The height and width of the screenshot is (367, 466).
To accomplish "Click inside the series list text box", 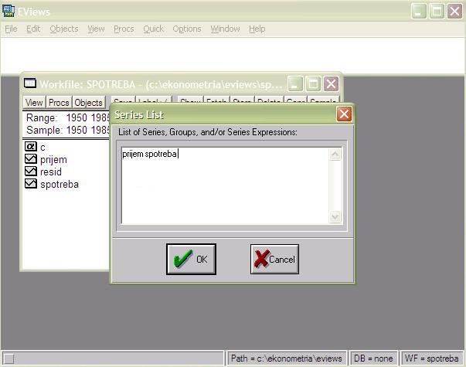I will click(224, 185).
